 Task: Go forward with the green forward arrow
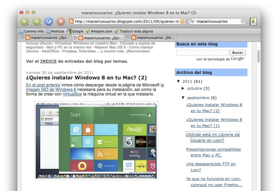(x=37, y=22)
